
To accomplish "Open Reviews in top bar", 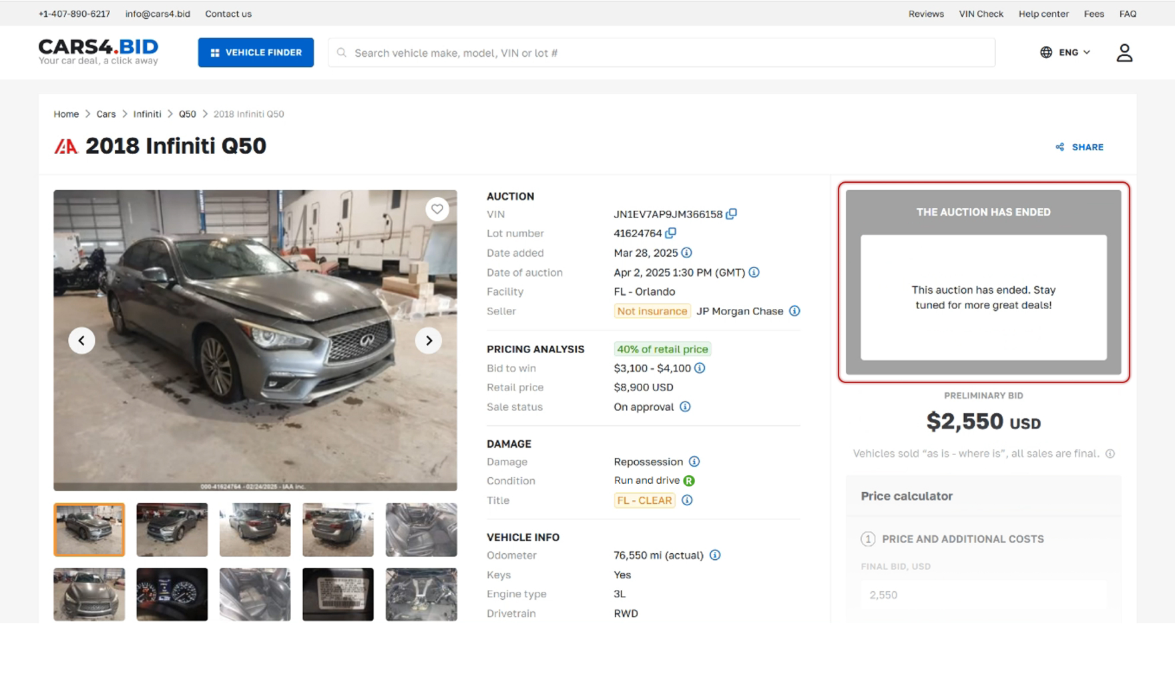I will coord(926,14).
